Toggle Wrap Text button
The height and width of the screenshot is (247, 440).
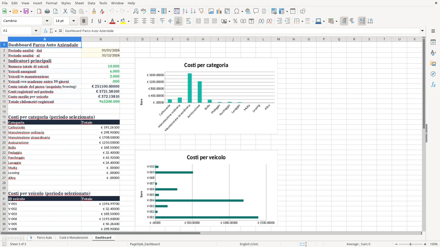[x=188, y=21]
